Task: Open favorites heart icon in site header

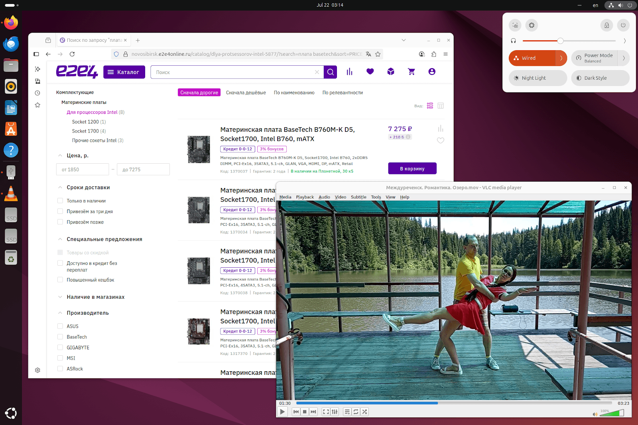Action: (x=370, y=72)
